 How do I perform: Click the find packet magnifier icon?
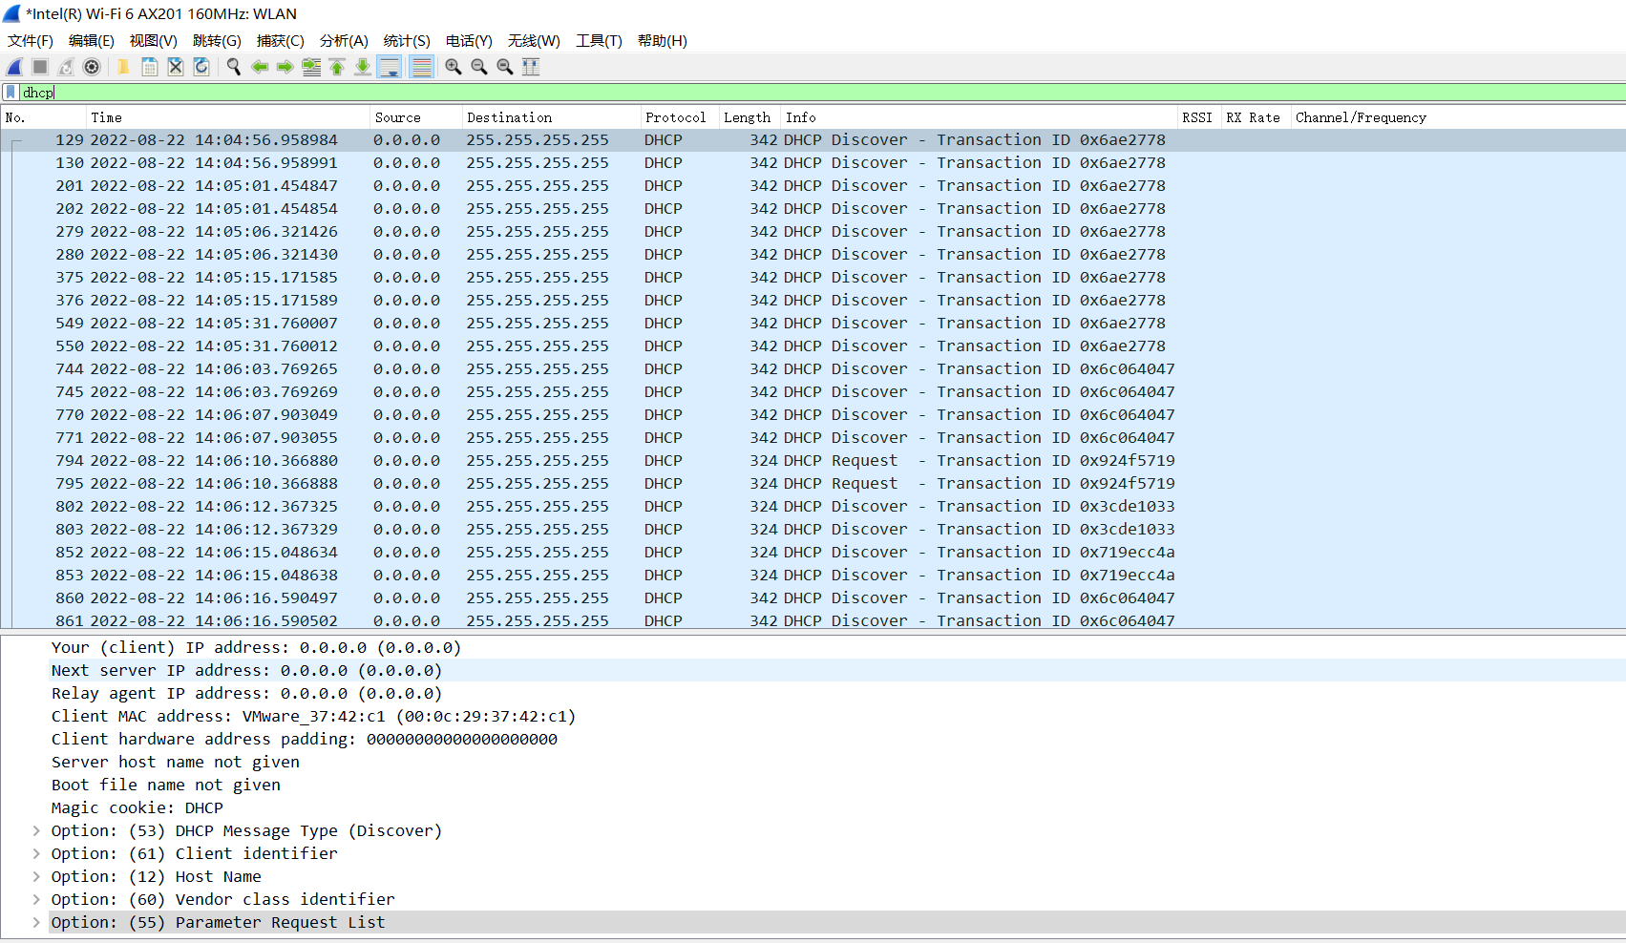click(234, 67)
